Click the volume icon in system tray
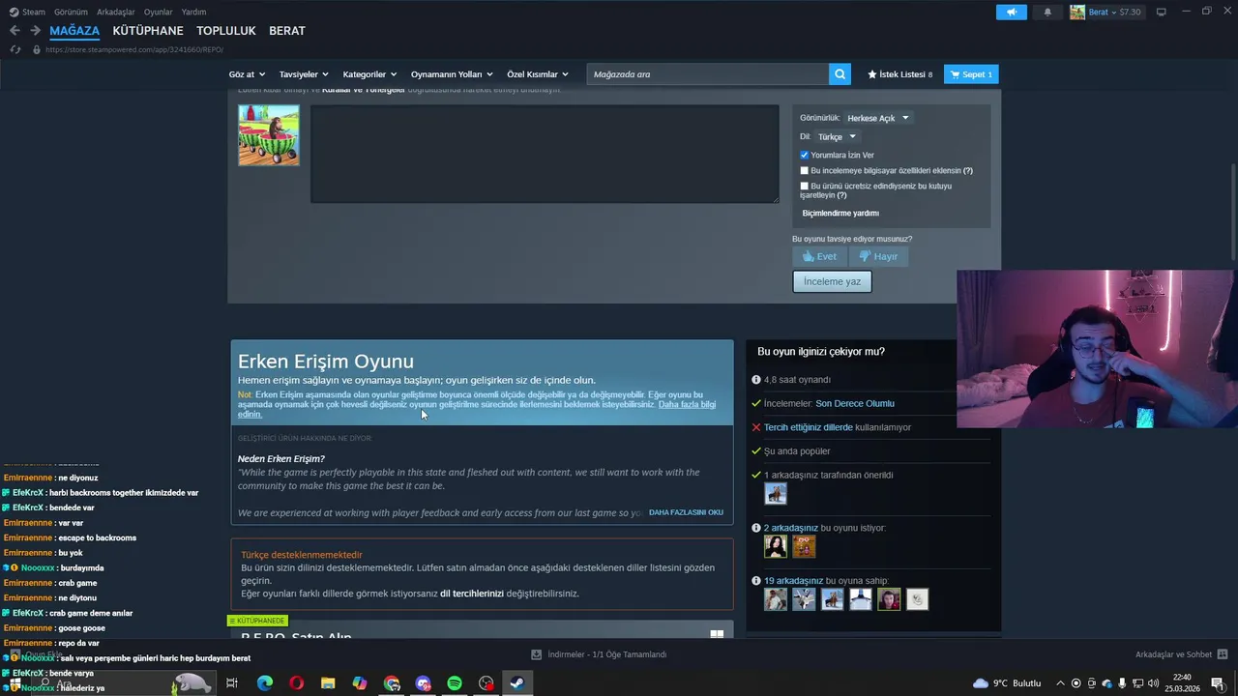 (1153, 683)
